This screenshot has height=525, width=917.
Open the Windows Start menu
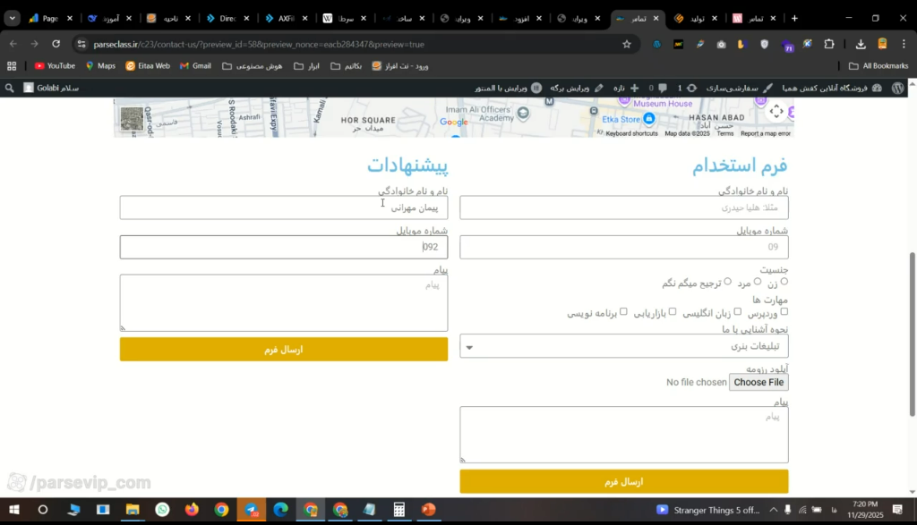coord(13,510)
